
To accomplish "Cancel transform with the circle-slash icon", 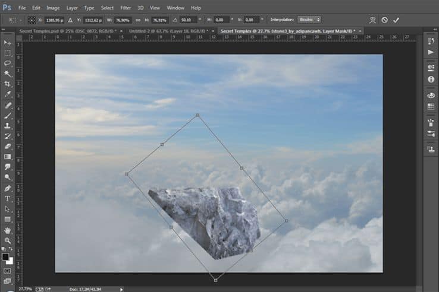I will (384, 20).
